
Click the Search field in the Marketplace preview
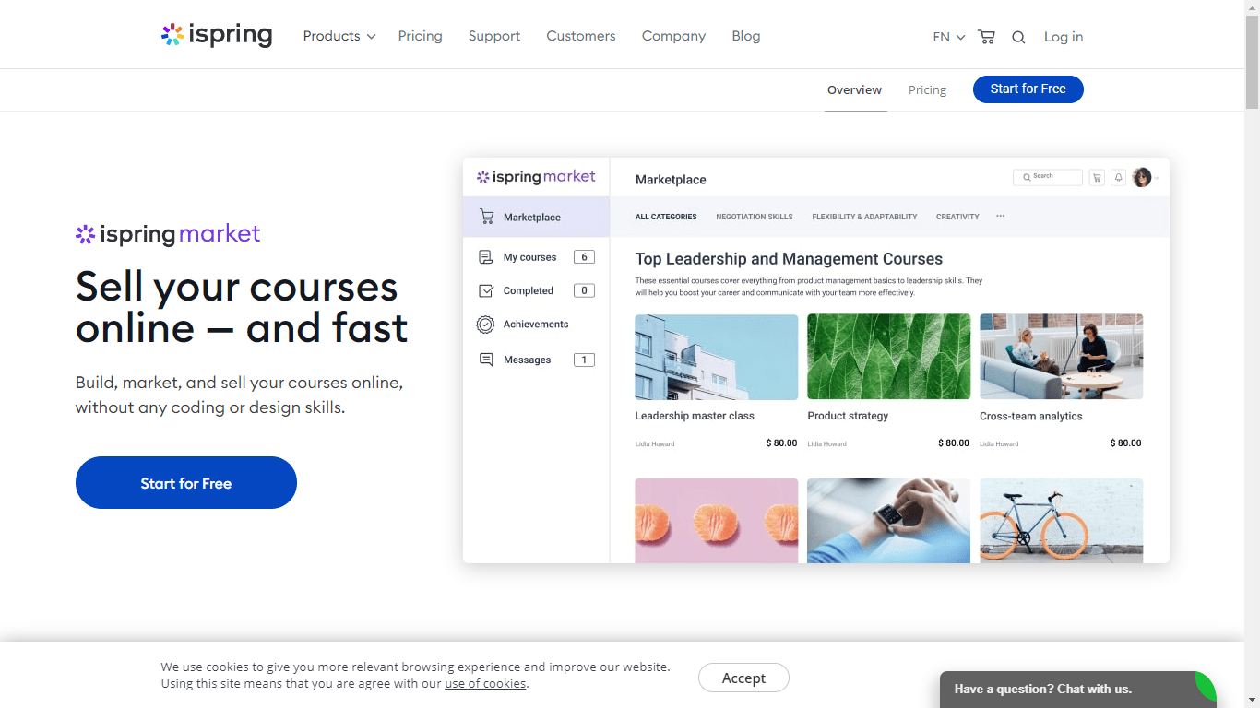point(1047,177)
